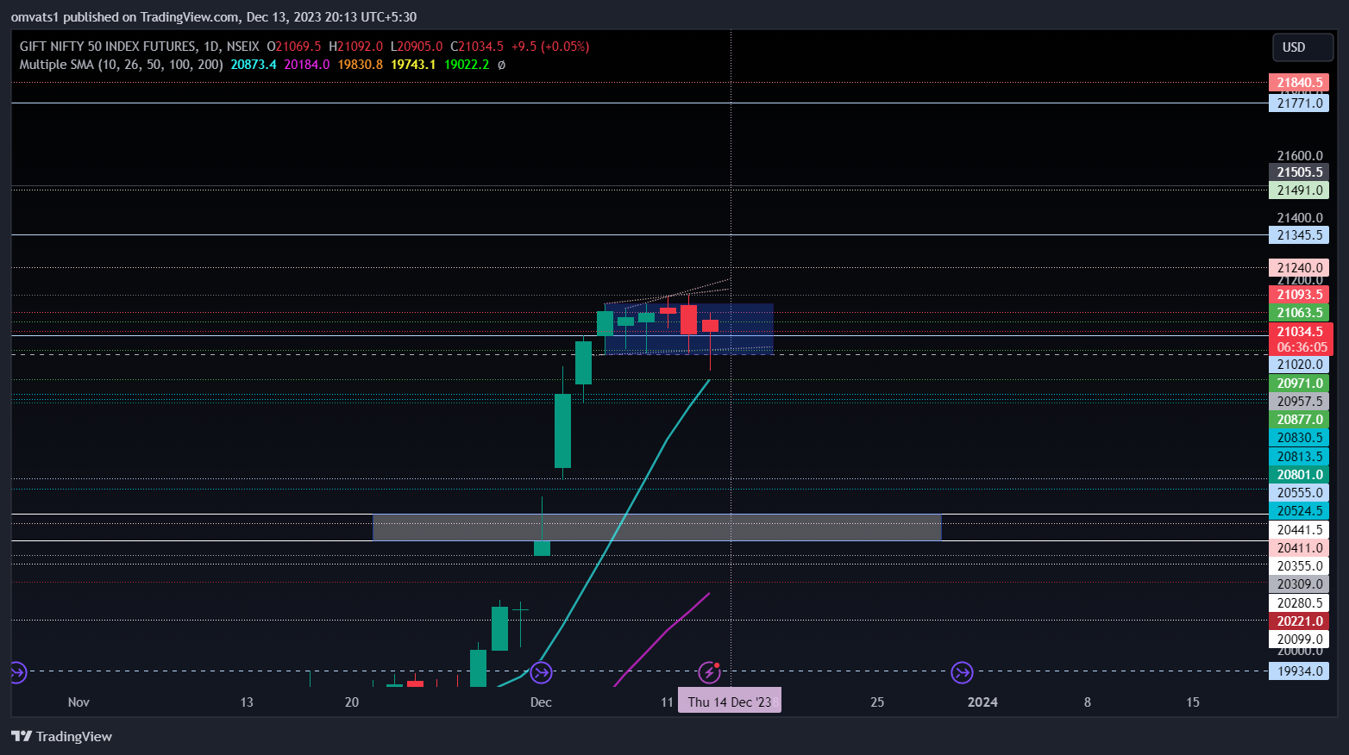Click the 20411.0 pink price label

[x=1299, y=548]
